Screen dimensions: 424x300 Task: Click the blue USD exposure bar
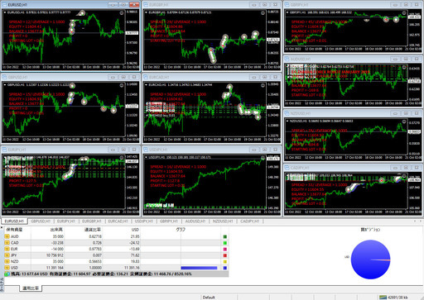coord(199,268)
